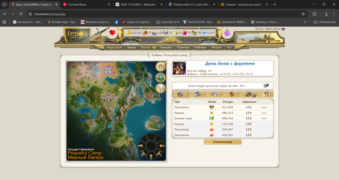This screenshot has height=180, width=339.
Task: Open the Чат menu item
Action: pos(229,47)
